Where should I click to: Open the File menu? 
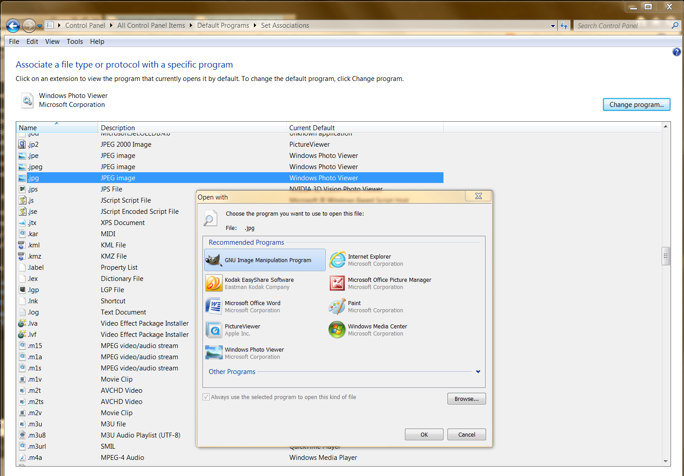pos(14,42)
